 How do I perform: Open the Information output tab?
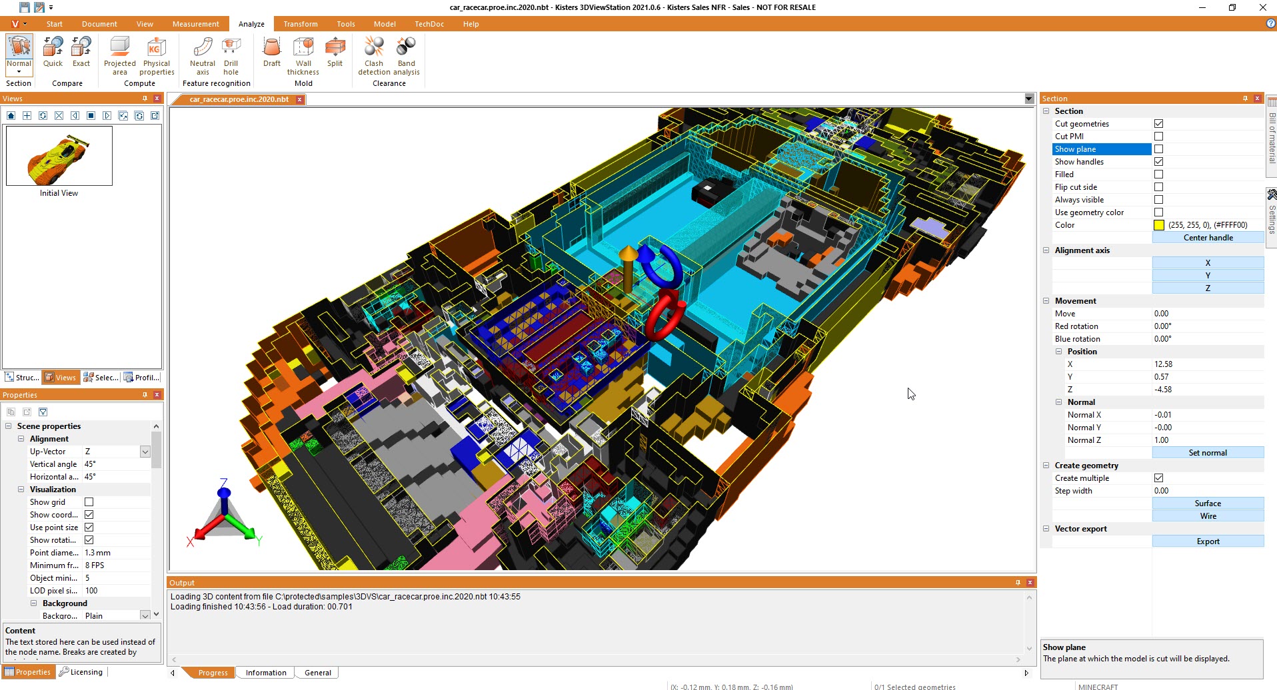point(265,673)
